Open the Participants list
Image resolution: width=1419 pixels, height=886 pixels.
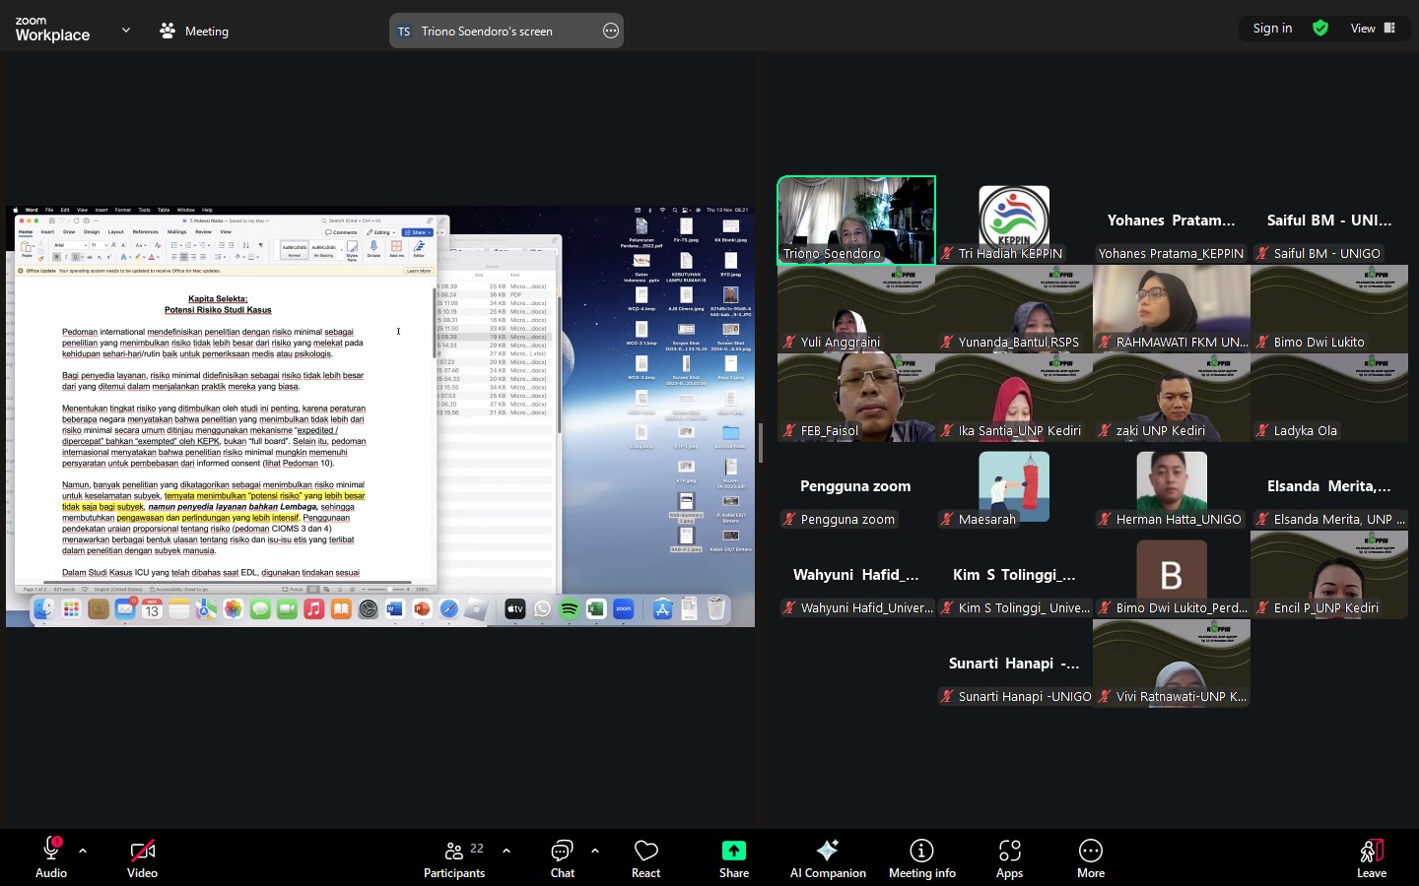(x=454, y=857)
